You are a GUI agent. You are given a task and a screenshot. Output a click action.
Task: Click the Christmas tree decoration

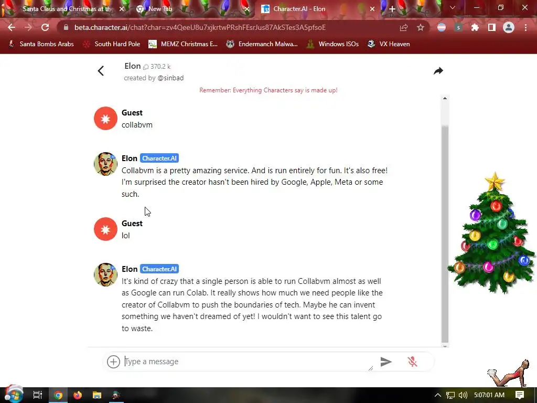point(492,234)
